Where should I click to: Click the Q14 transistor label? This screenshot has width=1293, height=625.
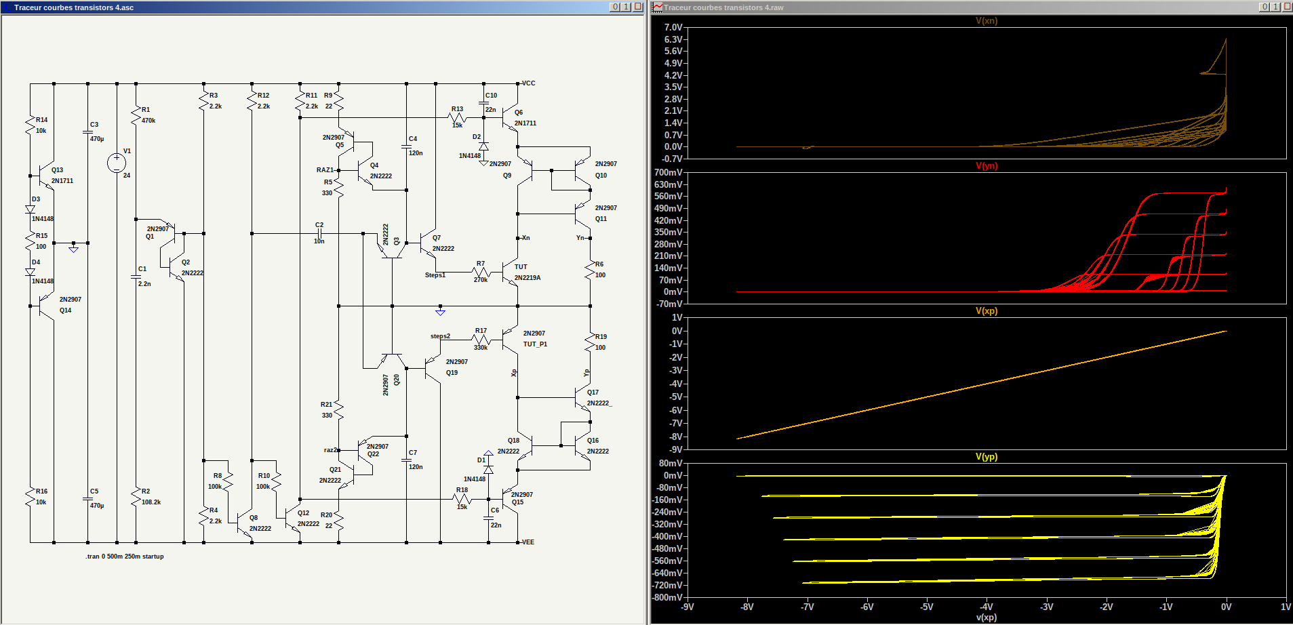point(66,310)
